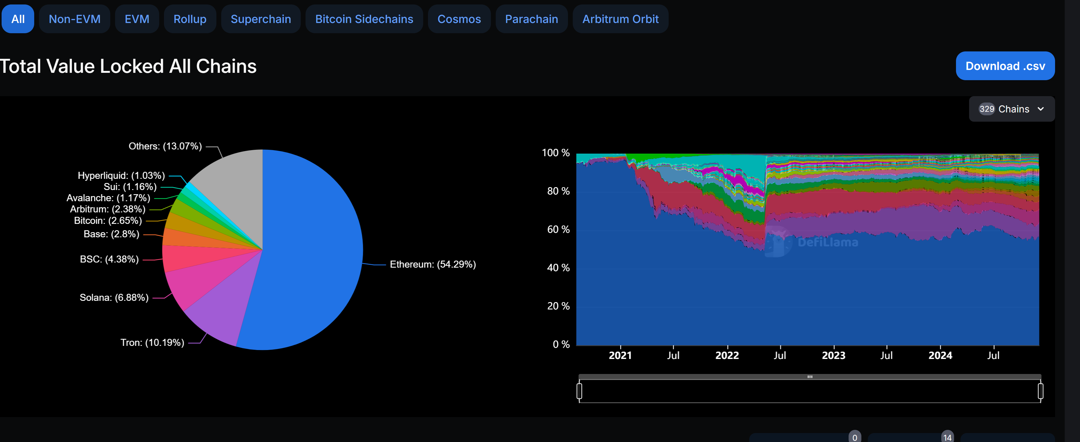Click the left handle of time range slider

pos(579,391)
